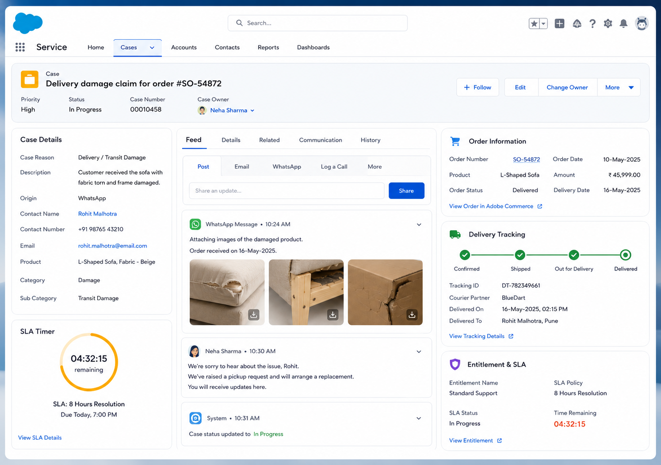661x465 pixels.
Task: Click the blue Share button
Action: coord(406,191)
